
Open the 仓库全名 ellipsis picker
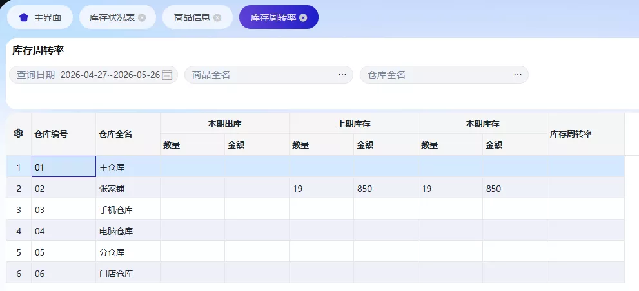pyautogui.click(x=518, y=75)
